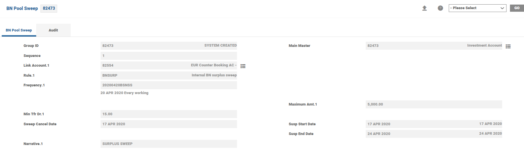The width and height of the screenshot is (524, 151).
Task: Select the BN Pool Sweep tab
Action: click(19, 30)
